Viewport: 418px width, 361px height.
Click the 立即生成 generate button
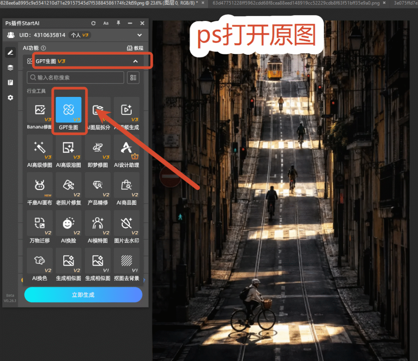[x=83, y=295]
